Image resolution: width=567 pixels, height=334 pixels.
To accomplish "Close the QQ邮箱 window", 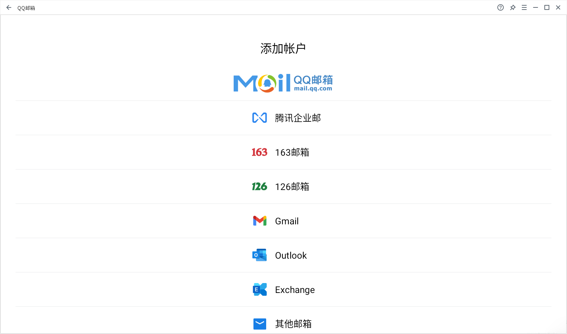I will pyautogui.click(x=558, y=7).
